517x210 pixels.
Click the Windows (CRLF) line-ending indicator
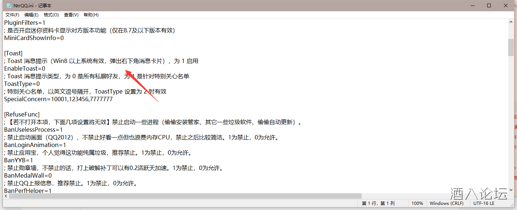click(x=447, y=203)
